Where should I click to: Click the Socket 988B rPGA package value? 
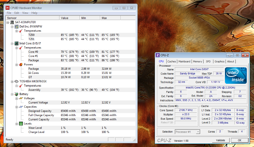(x=199, y=78)
